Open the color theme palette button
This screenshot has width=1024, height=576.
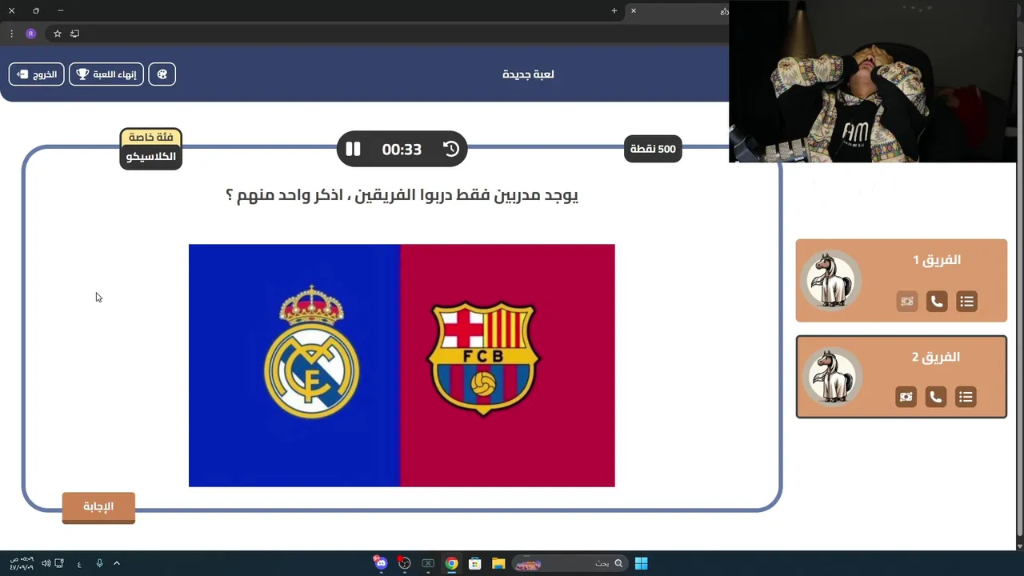[162, 74]
